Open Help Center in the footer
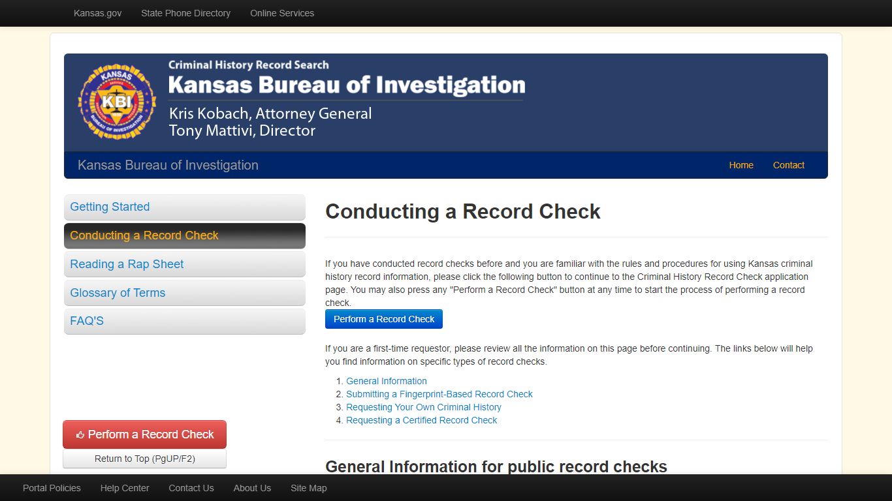The image size is (892, 501). point(125,488)
